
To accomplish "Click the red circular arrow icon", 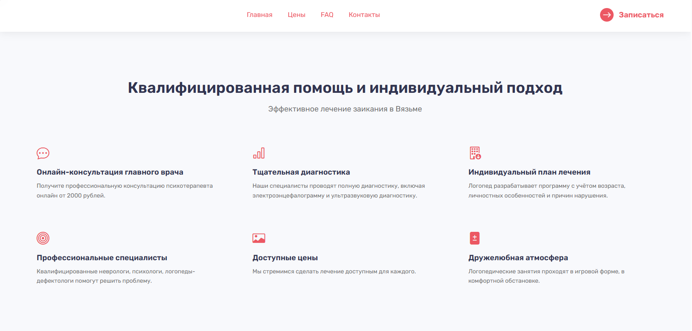I will (606, 15).
